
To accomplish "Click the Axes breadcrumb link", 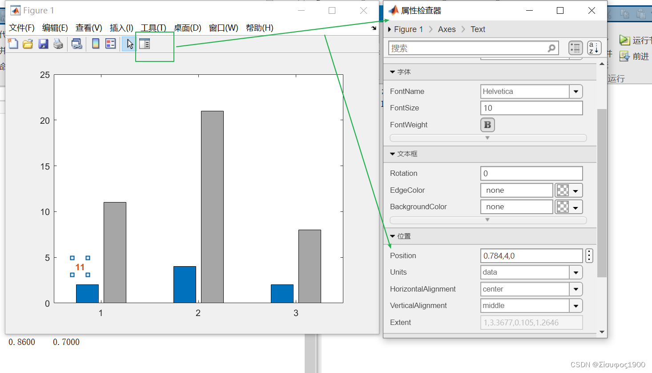I will coord(447,29).
